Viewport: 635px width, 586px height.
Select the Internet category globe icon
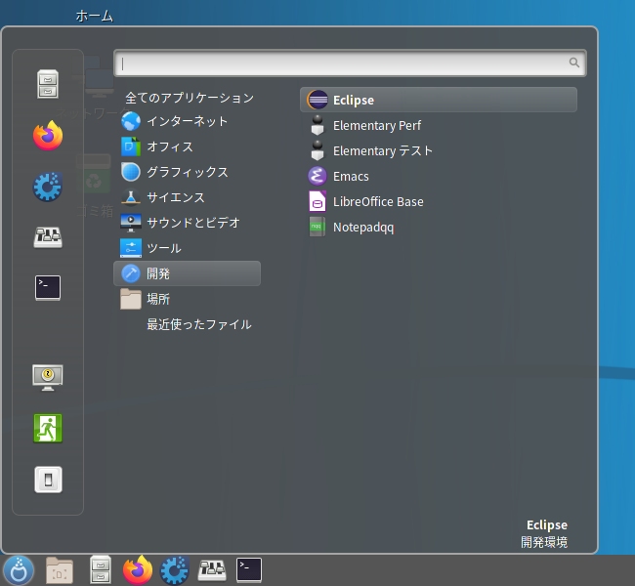[x=131, y=121]
